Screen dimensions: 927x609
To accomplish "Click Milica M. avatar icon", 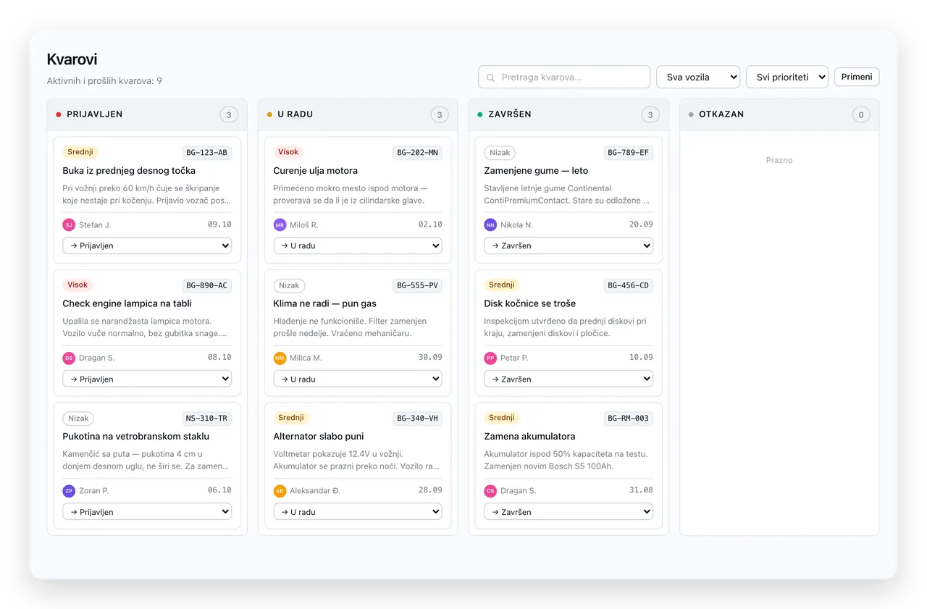I will (x=280, y=358).
